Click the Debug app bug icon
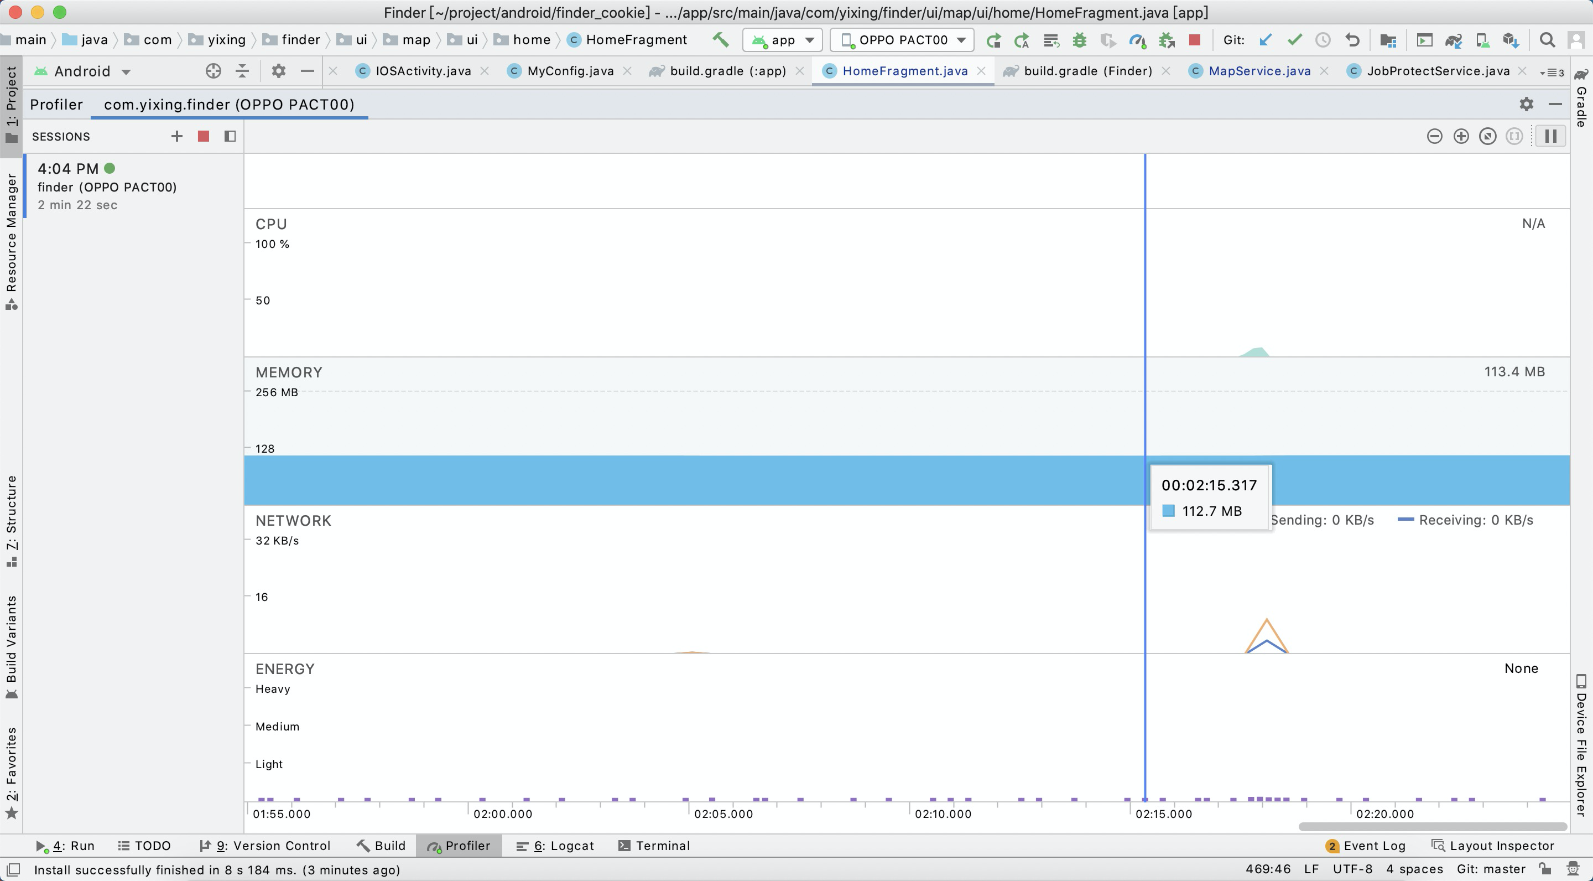 point(1080,40)
